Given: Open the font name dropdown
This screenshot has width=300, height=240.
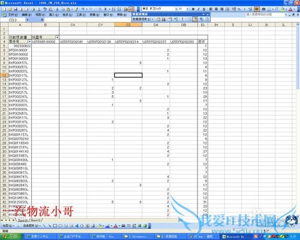Looking at the screenshot, I should point(176,9).
